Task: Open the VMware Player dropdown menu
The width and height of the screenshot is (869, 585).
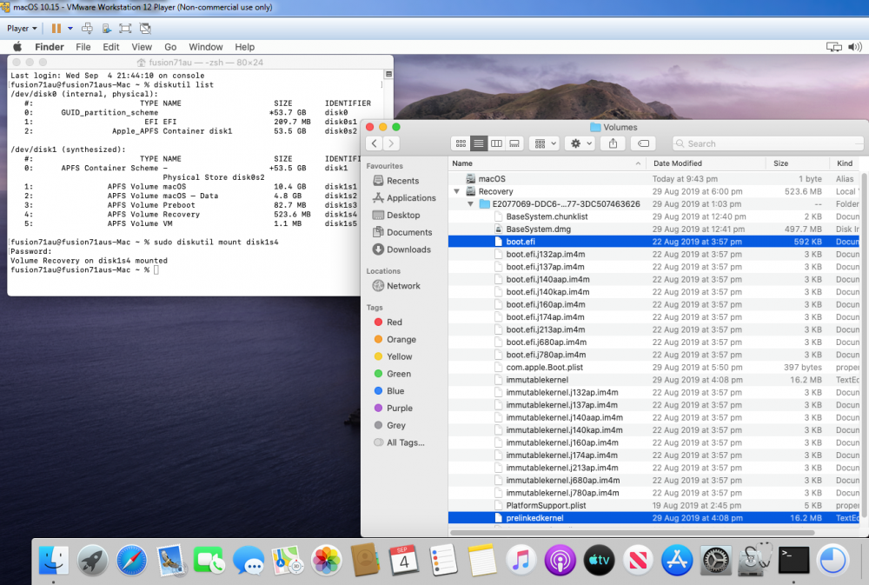Action: (22, 29)
